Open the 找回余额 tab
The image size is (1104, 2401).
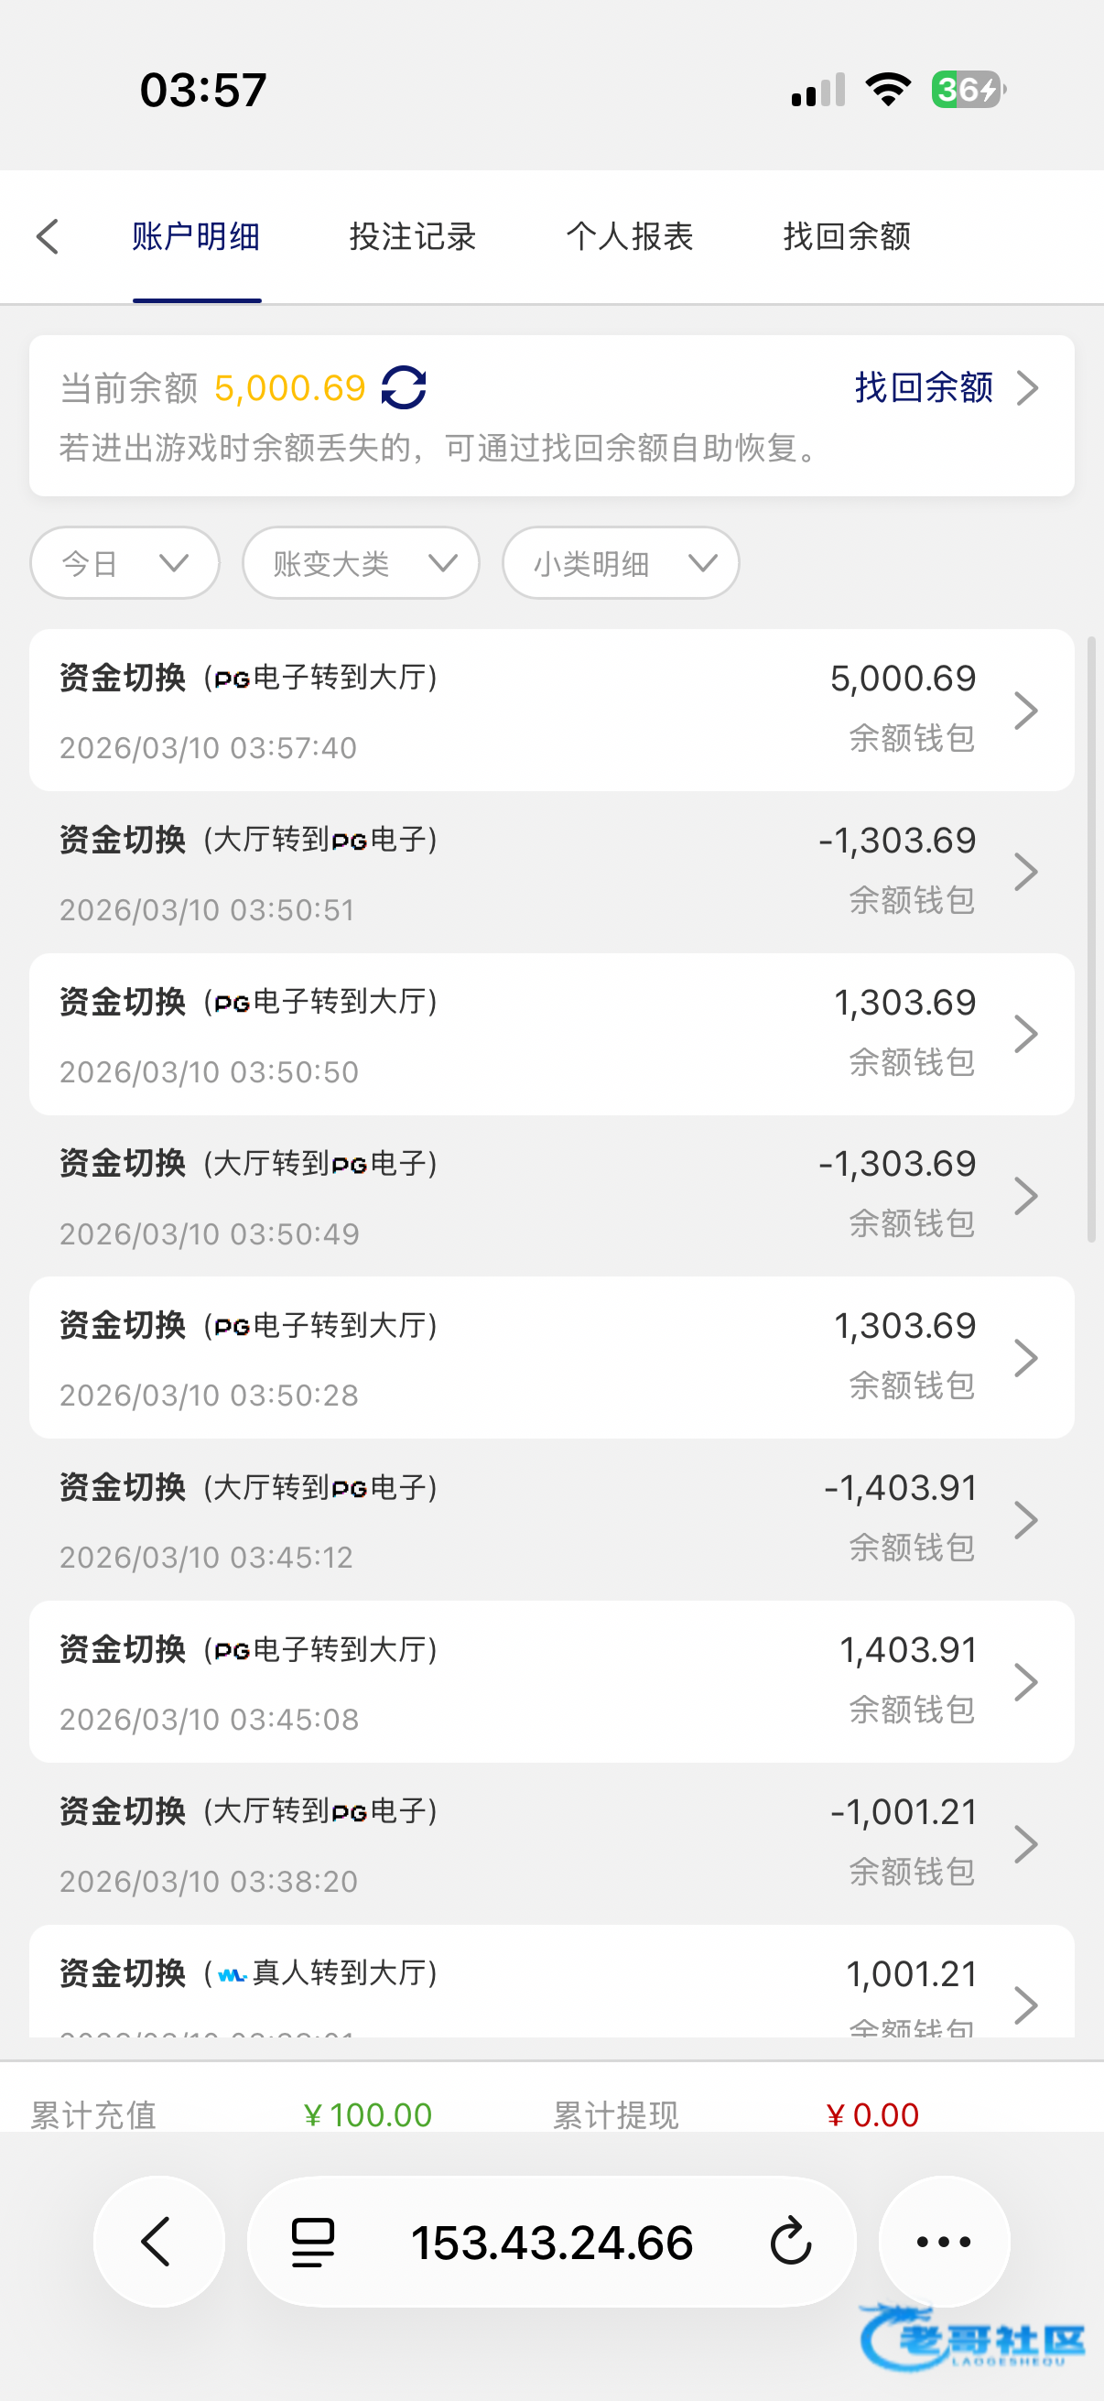[x=847, y=237]
